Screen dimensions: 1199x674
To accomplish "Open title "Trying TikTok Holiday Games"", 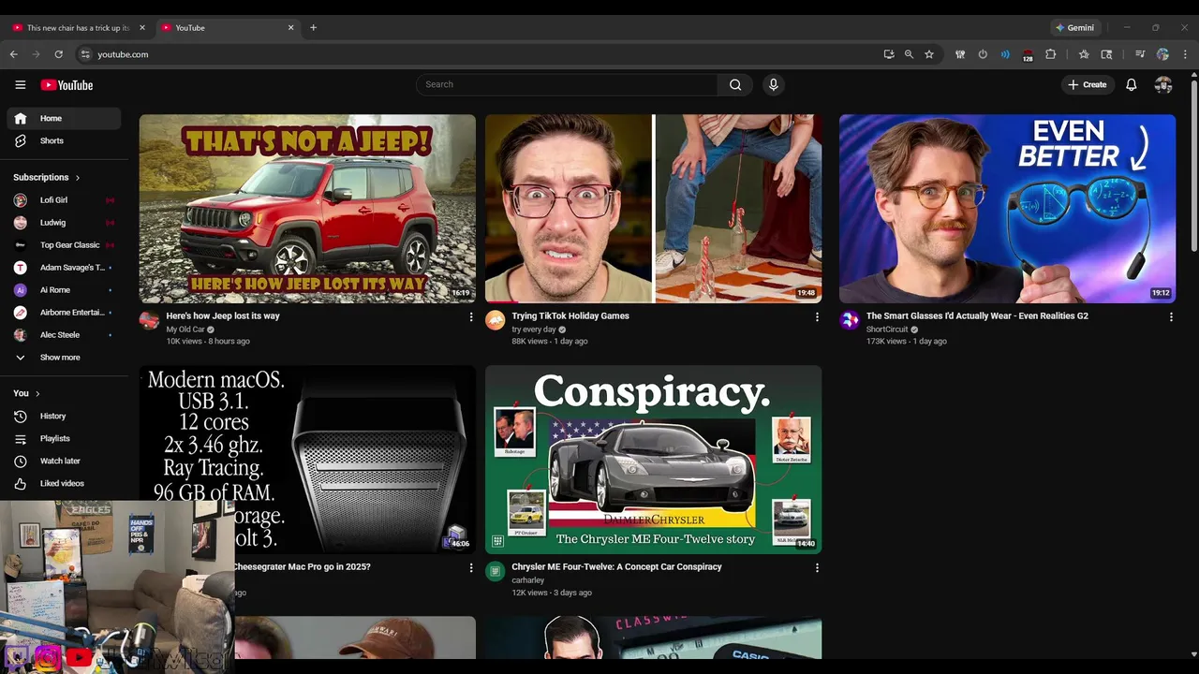I will coord(570,316).
